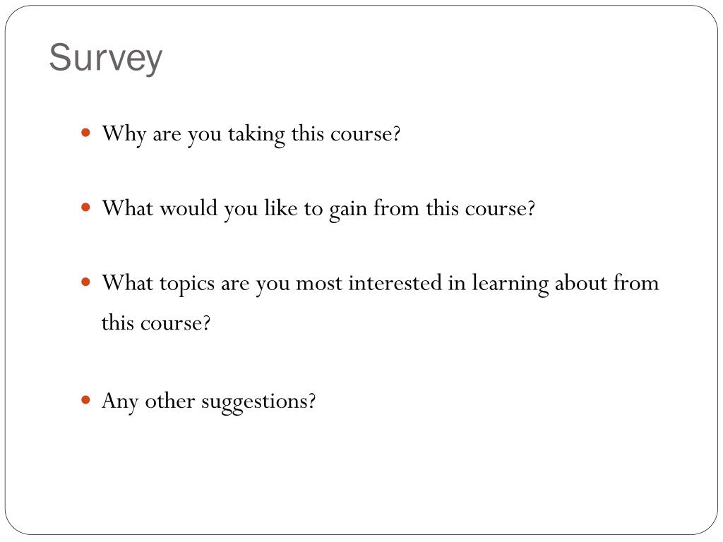
Task: Click 'Any other suggestions?' text
Action: [x=209, y=402]
